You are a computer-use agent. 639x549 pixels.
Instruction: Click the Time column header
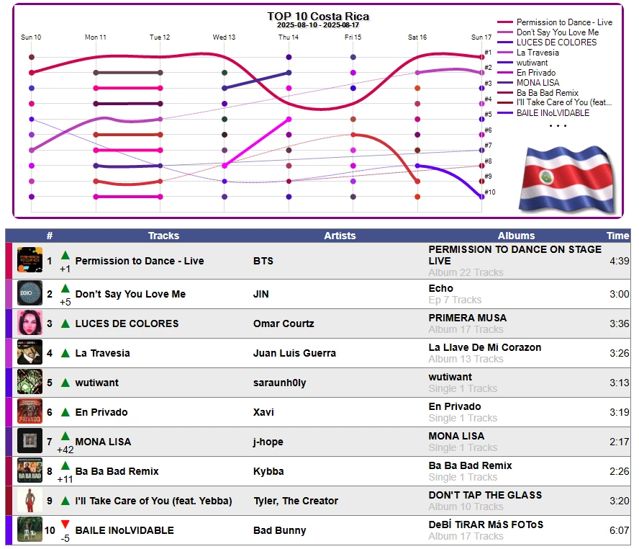pos(618,236)
